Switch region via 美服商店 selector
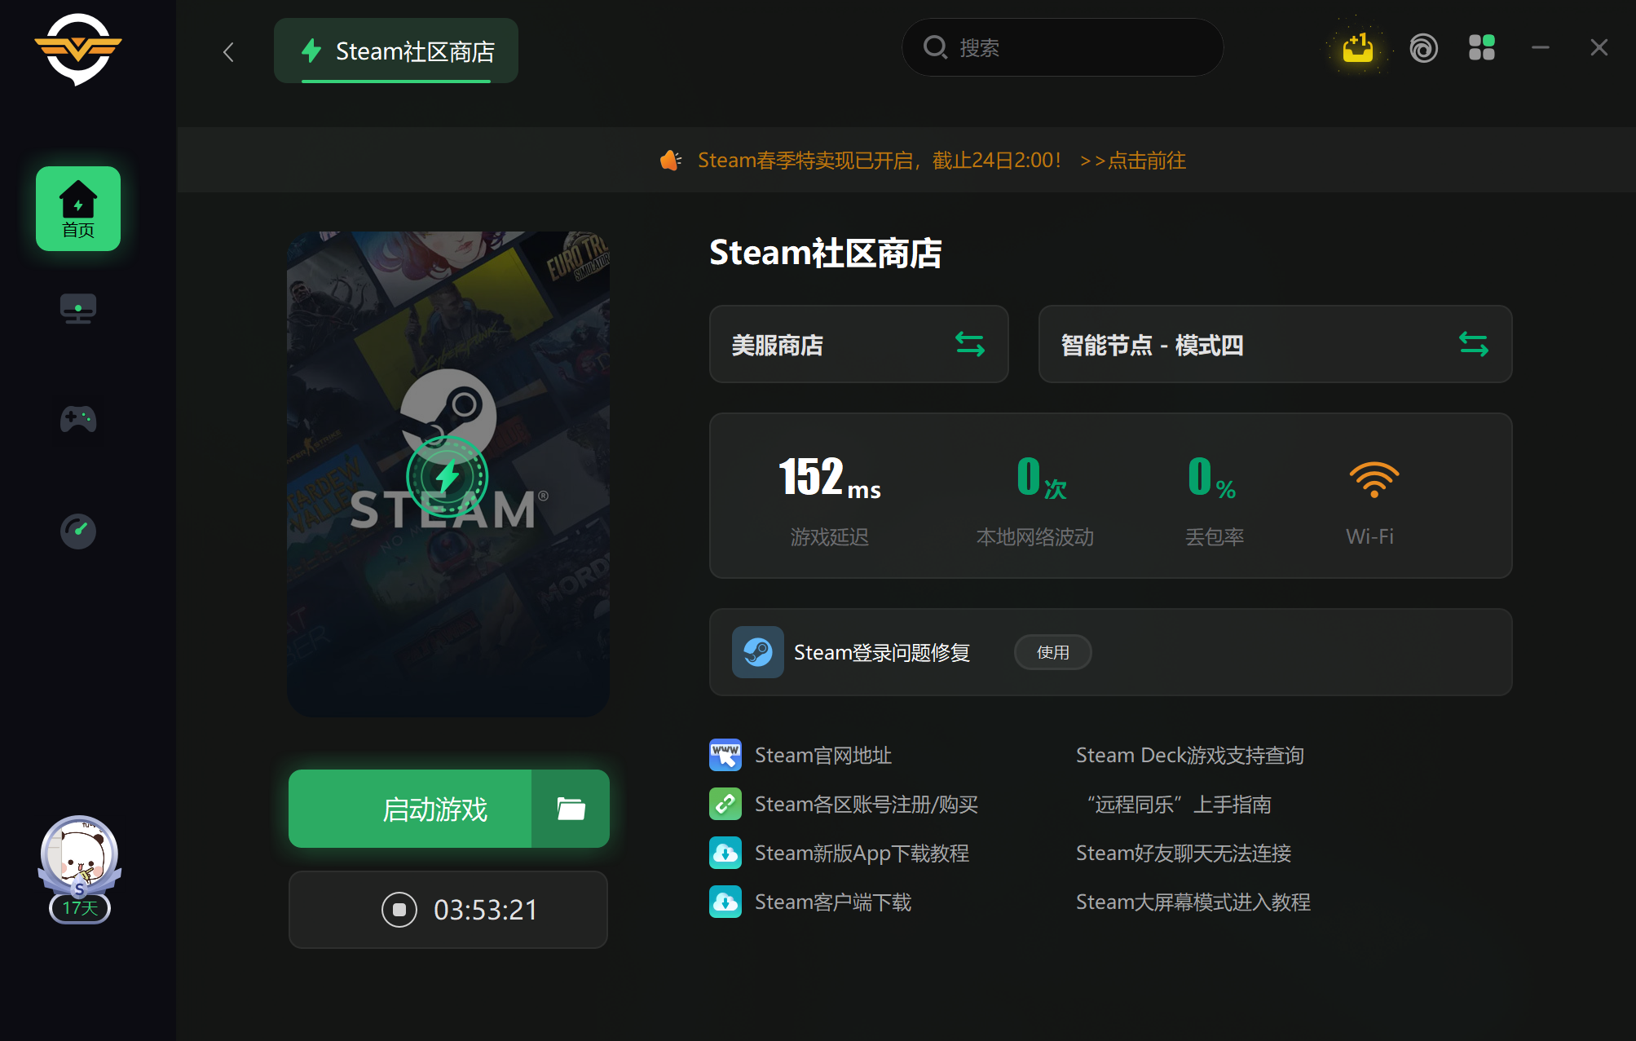The image size is (1636, 1041). [x=858, y=345]
